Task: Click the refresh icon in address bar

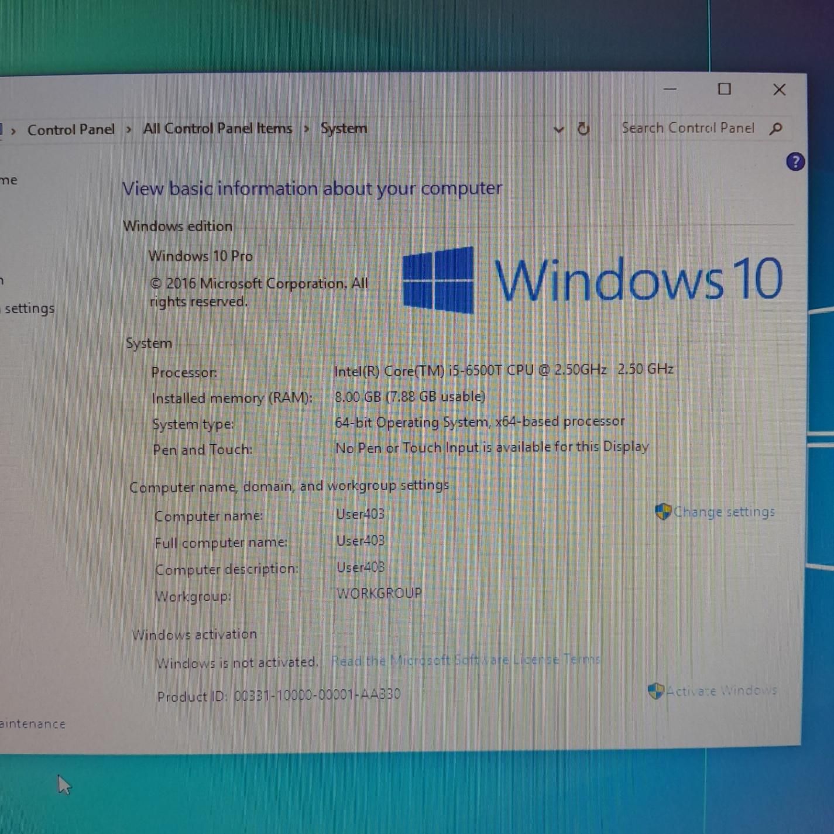Action: pos(583,129)
